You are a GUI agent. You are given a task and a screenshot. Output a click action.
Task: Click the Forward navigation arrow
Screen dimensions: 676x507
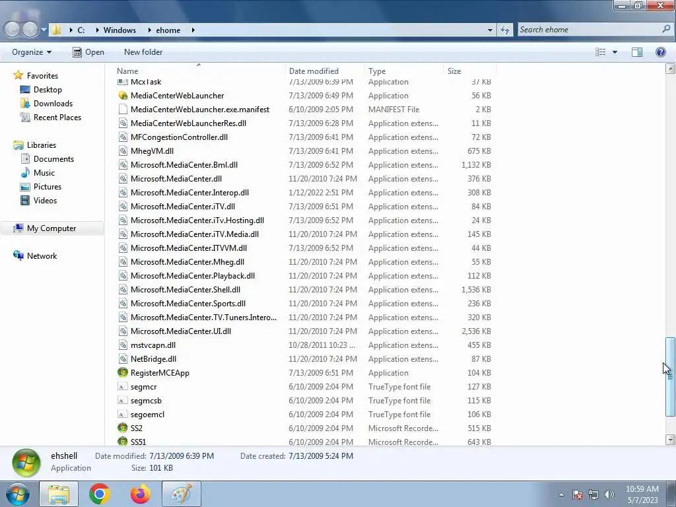pos(30,29)
